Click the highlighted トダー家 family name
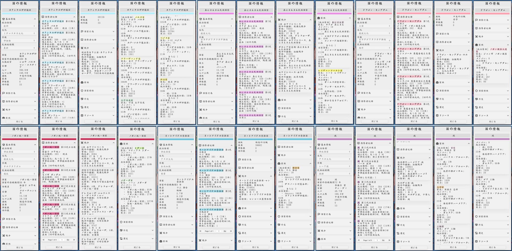 (140, 148)
